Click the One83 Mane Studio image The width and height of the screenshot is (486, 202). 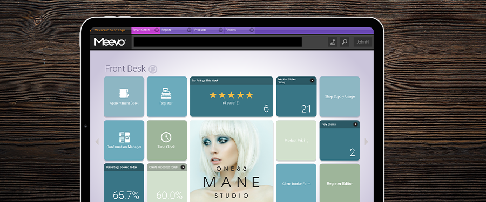[232, 161]
